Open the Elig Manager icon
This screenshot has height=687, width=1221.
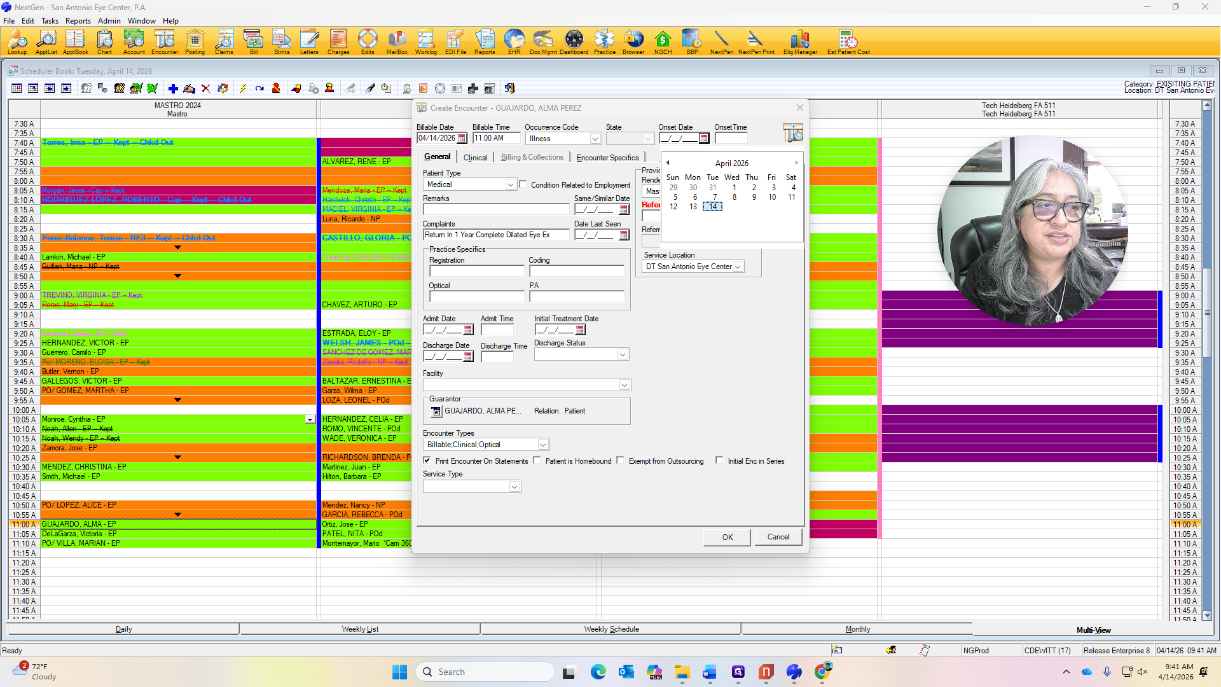tap(800, 42)
